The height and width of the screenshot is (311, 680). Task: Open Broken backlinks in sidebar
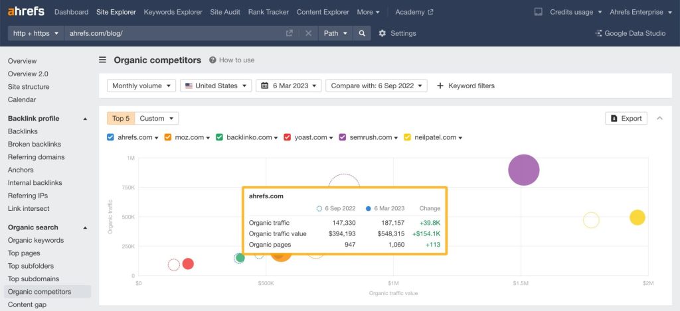[35, 145]
